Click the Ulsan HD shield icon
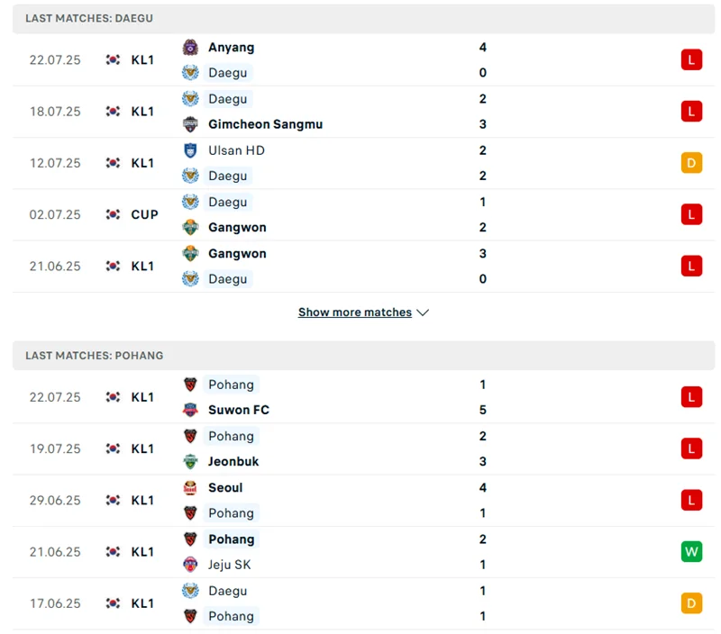The width and height of the screenshot is (721, 634). [190, 150]
